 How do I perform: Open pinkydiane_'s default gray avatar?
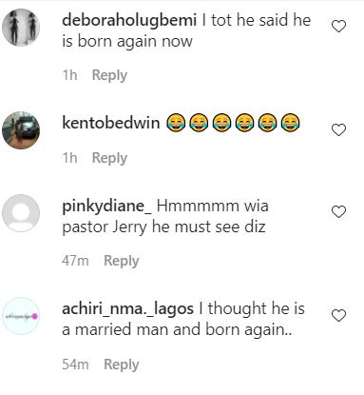(21, 213)
